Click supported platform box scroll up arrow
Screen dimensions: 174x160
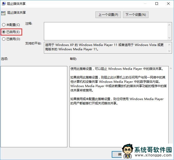click(x=169, y=45)
